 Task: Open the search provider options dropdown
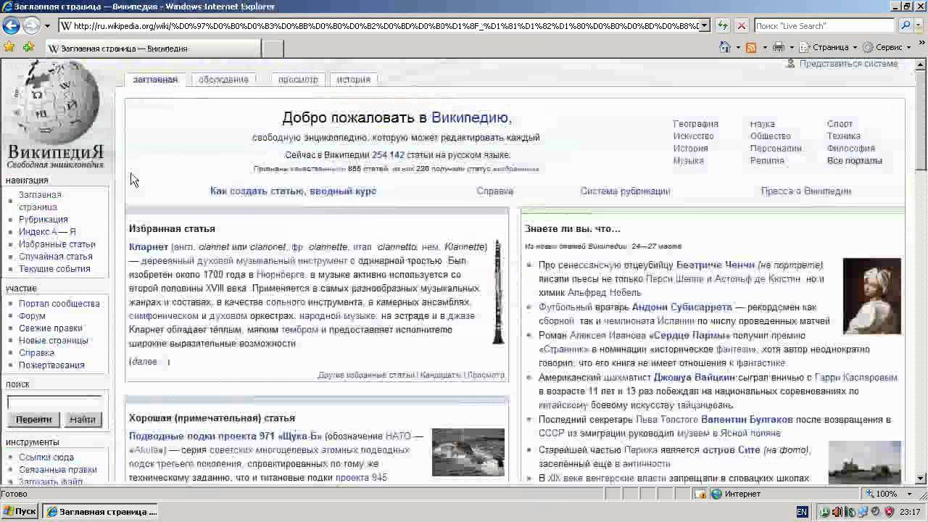[919, 25]
